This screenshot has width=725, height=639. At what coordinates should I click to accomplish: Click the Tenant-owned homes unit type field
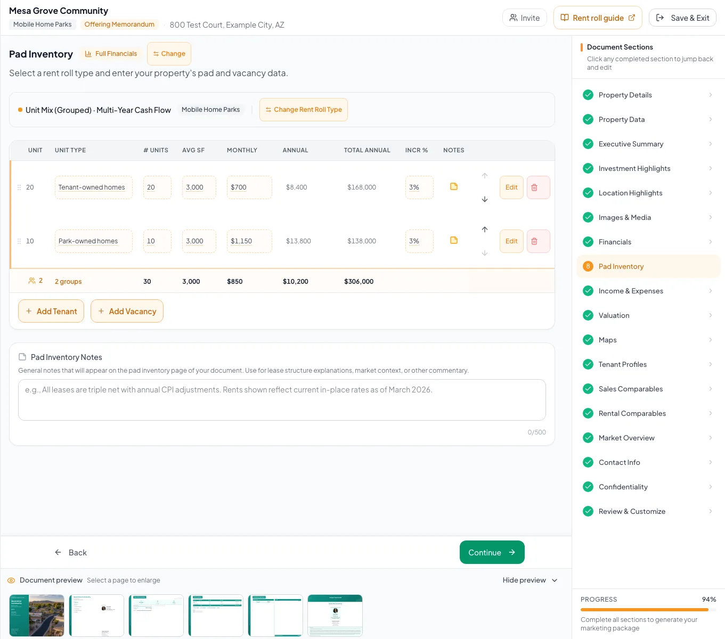(x=94, y=187)
